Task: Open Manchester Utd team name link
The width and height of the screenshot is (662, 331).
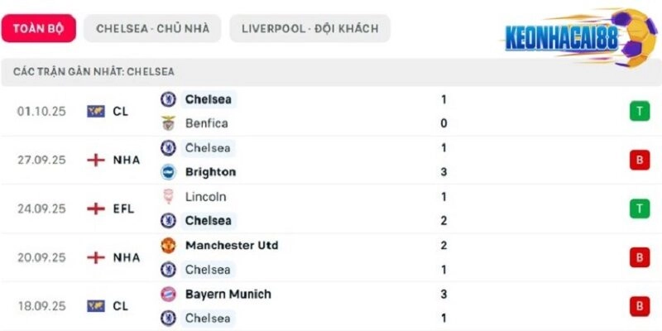Action: [x=232, y=246]
